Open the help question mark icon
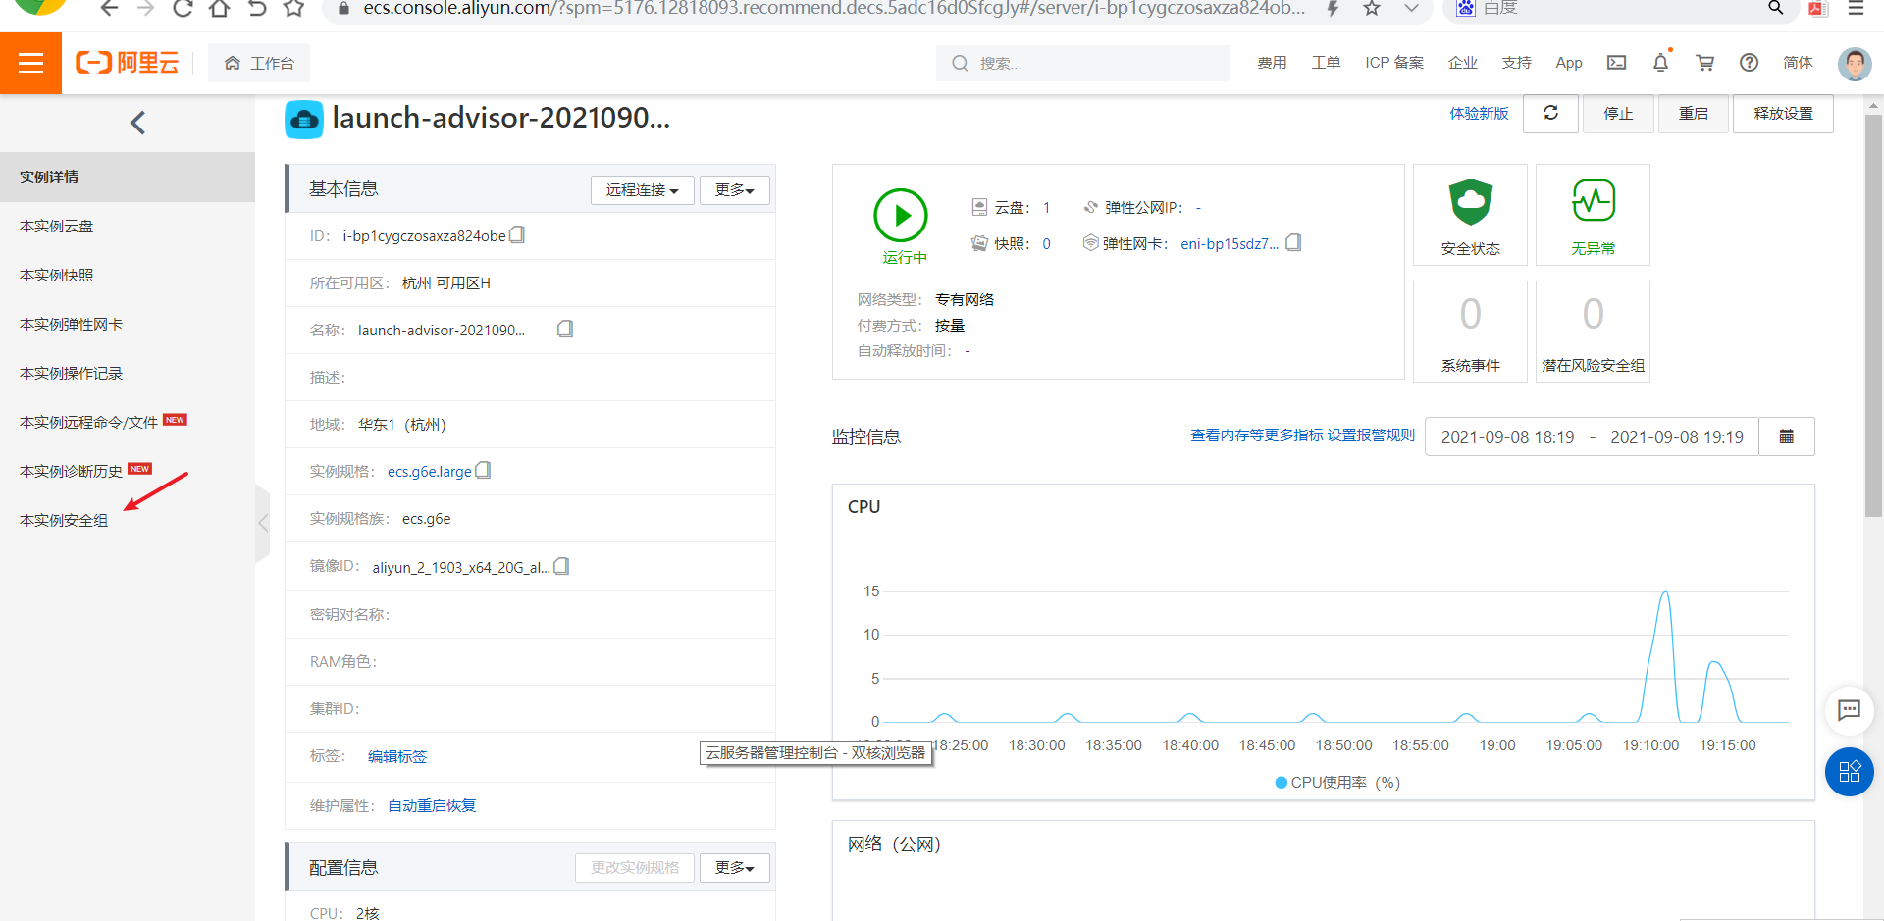This screenshot has width=1884, height=921. tap(1749, 63)
